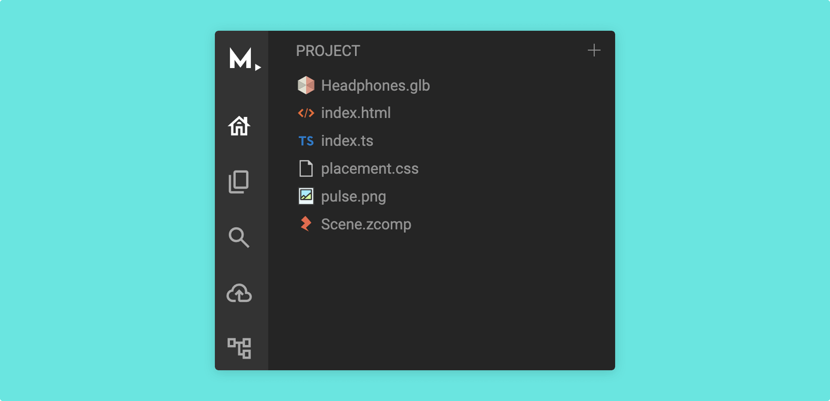Open the cloud upload publish icon

239,293
